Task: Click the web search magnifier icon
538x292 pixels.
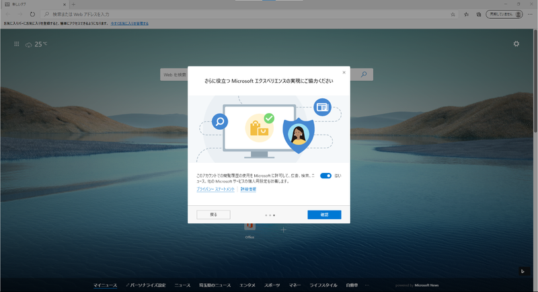Action: [x=364, y=75]
